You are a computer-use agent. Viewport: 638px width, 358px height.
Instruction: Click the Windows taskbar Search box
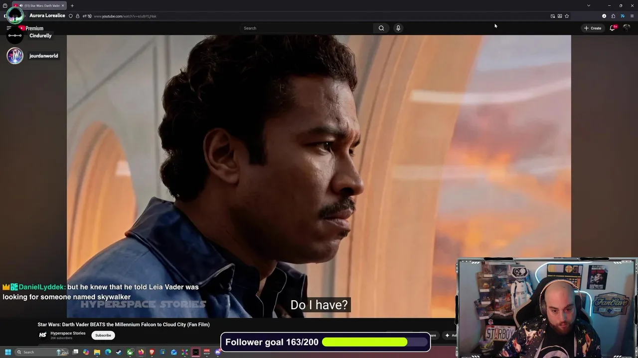(x=41, y=352)
